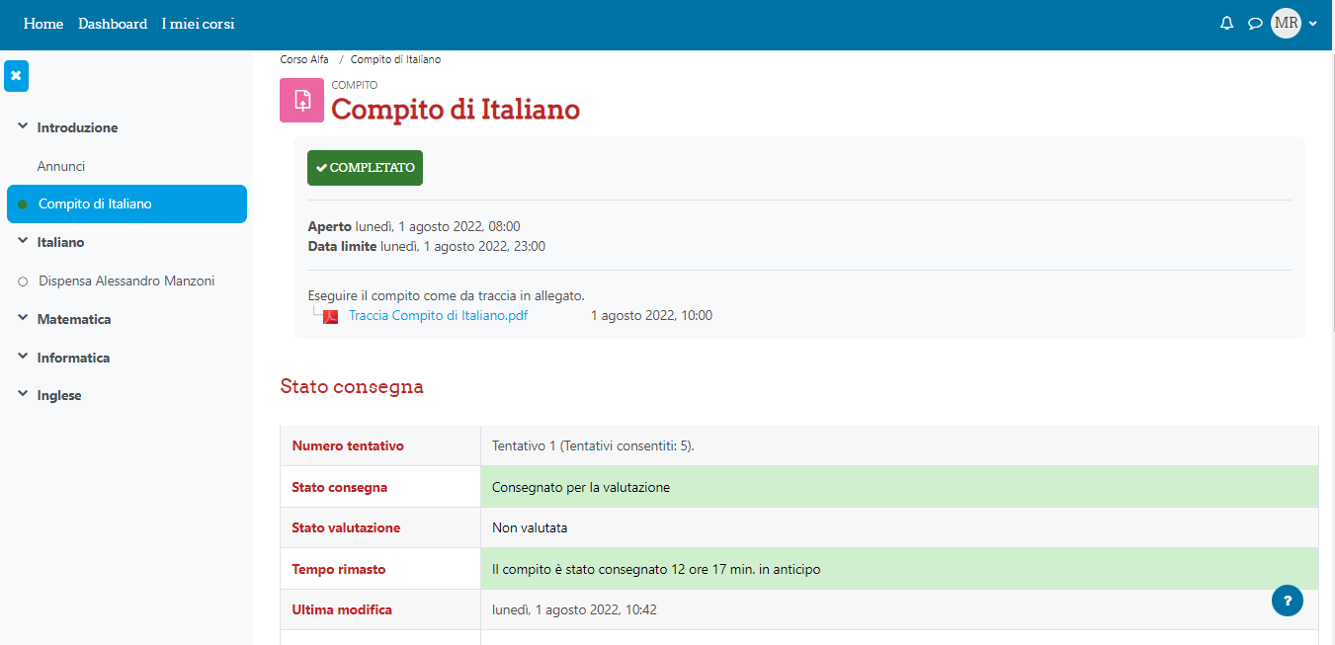Collapse the Introduzione section
Viewport: 1335px width, 645px height.
pos(23,127)
